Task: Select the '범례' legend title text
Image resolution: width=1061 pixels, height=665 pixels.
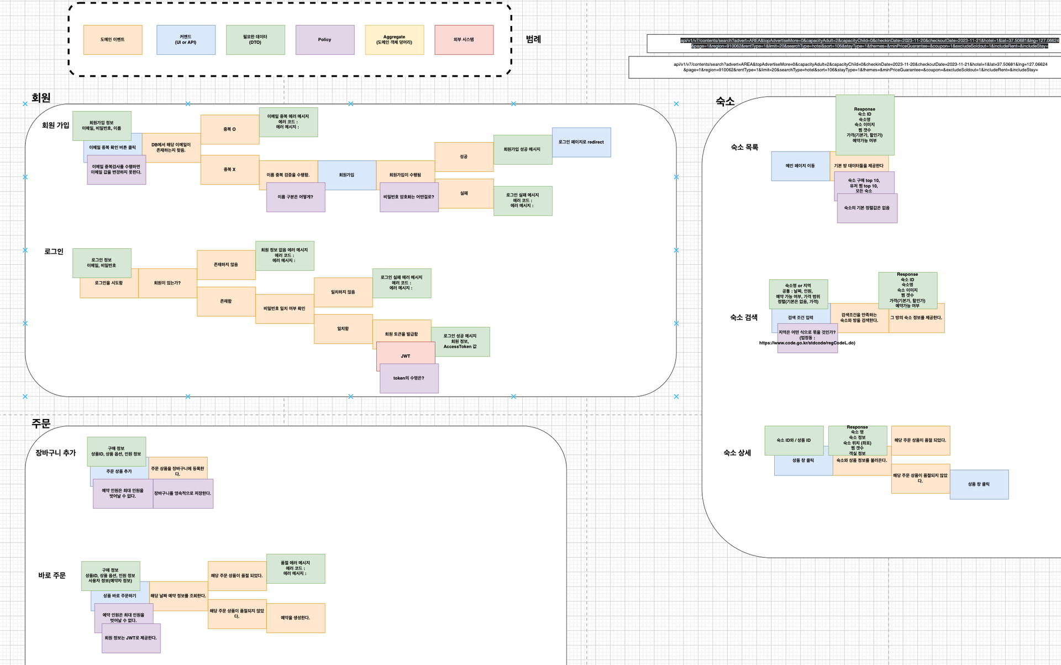Action: click(533, 39)
